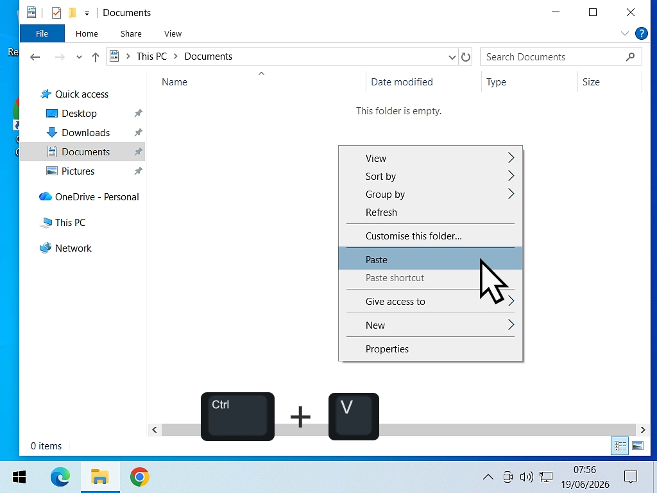Click the pin icon beside Pictures
The width and height of the screenshot is (657, 493).
[x=138, y=171]
